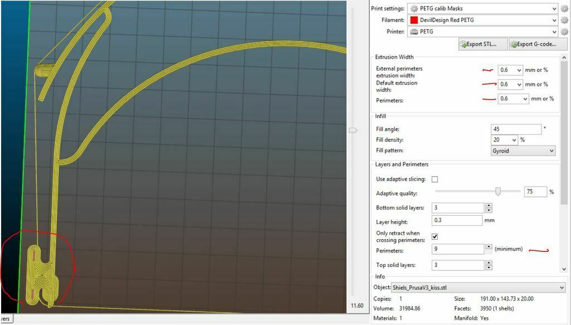Viewport: 571px width, 325px height.
Task: Open the Print settings gear icon
Action: point(564,8)
